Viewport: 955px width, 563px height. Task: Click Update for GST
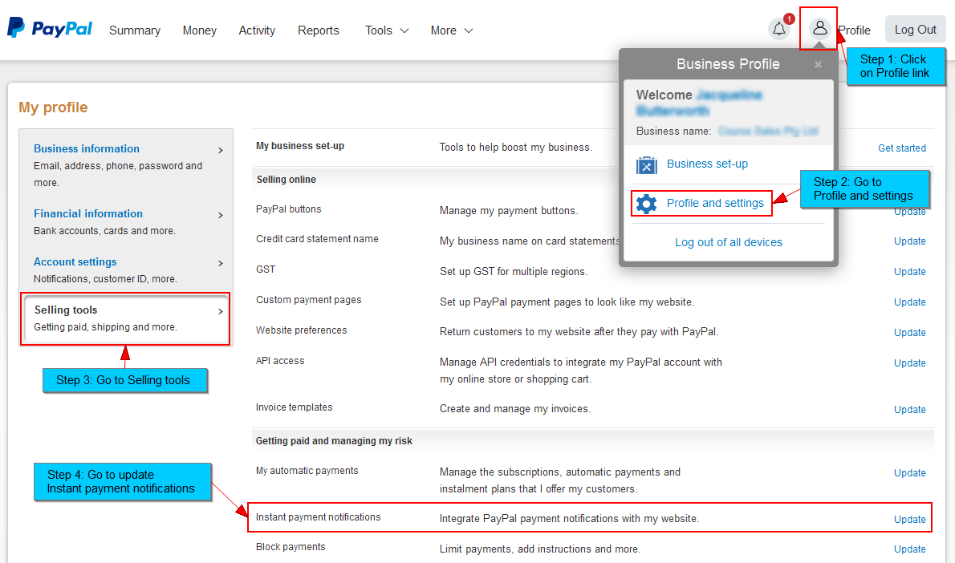[x=910, y=271]
